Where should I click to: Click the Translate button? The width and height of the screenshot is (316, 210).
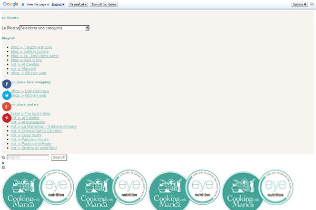[x=78, y=4]
